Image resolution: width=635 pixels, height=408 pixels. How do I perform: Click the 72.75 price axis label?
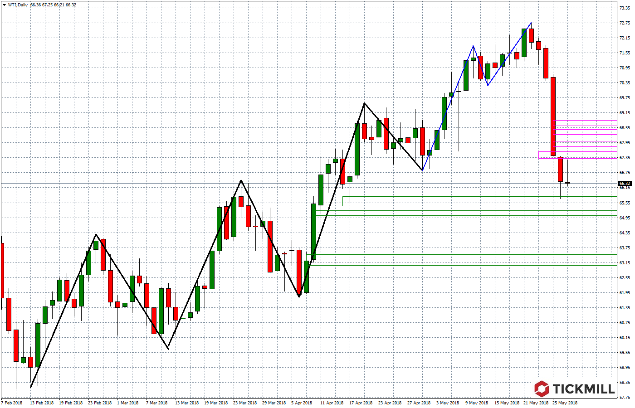pyautogui.click(x=625, y=23)
